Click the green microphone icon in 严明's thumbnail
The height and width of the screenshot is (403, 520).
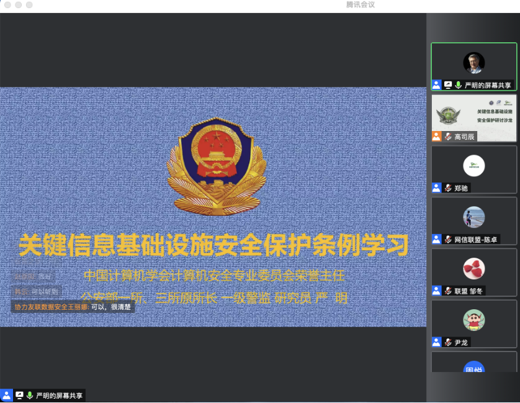point(459,84)
